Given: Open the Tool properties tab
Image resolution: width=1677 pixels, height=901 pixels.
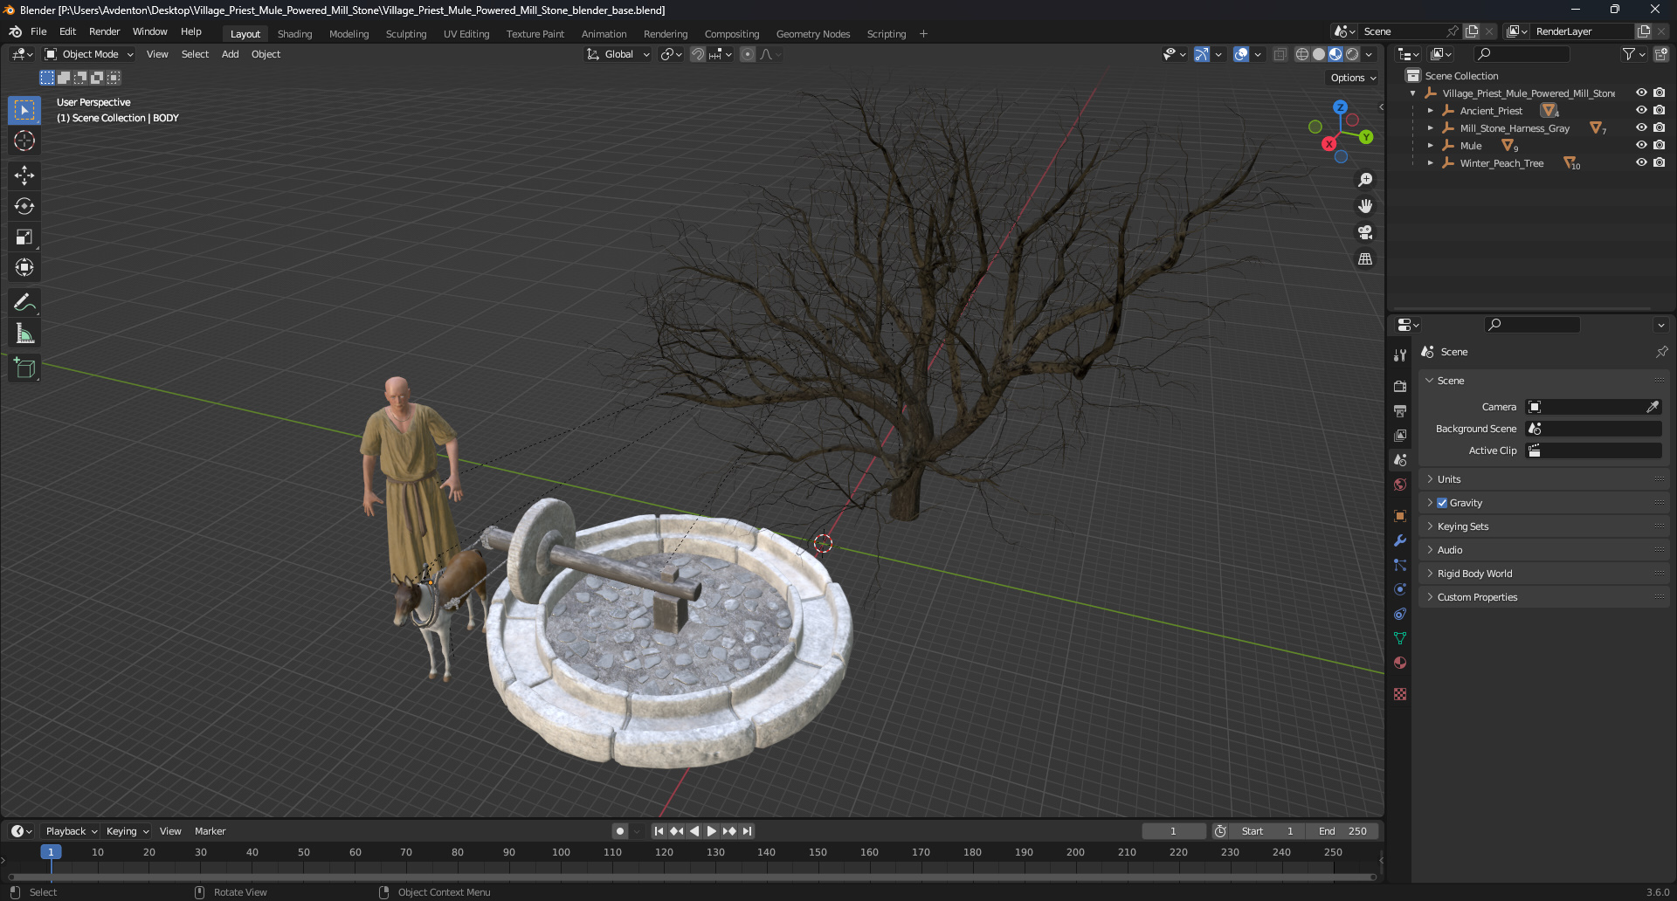Looking at the screenshot, I should (x=1400, y=355).
